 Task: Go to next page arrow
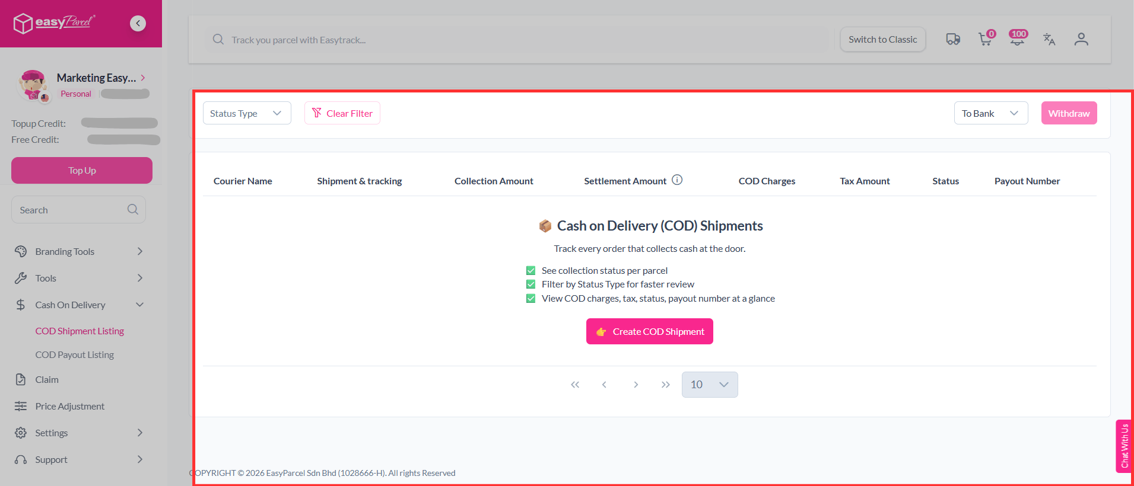click(x=636, y=385)
